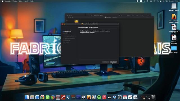Click the Instalador do app Kontakt 7 MORIA heading
This screenshot has height=101, width=180.
pyautogui.click(x=88, y=27)
